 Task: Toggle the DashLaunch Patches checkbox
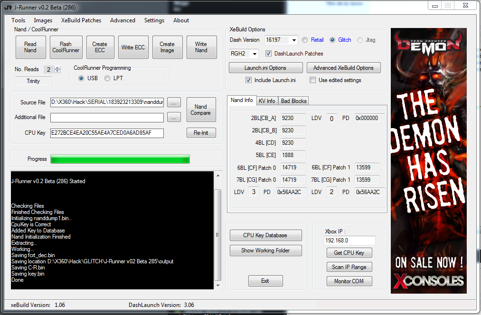(x=269, y=54)
